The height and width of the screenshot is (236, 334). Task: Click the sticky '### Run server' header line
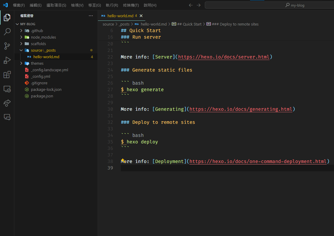pyautogui.click(x=141, y=37)
